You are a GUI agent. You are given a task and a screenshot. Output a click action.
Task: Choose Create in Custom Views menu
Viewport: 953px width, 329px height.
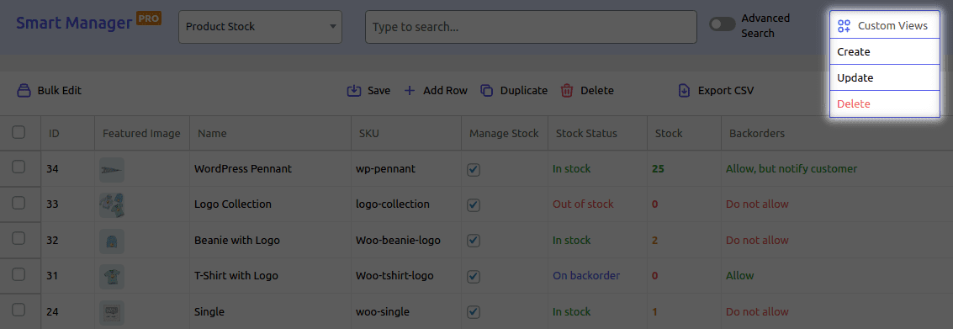click(x=884, y=52)
